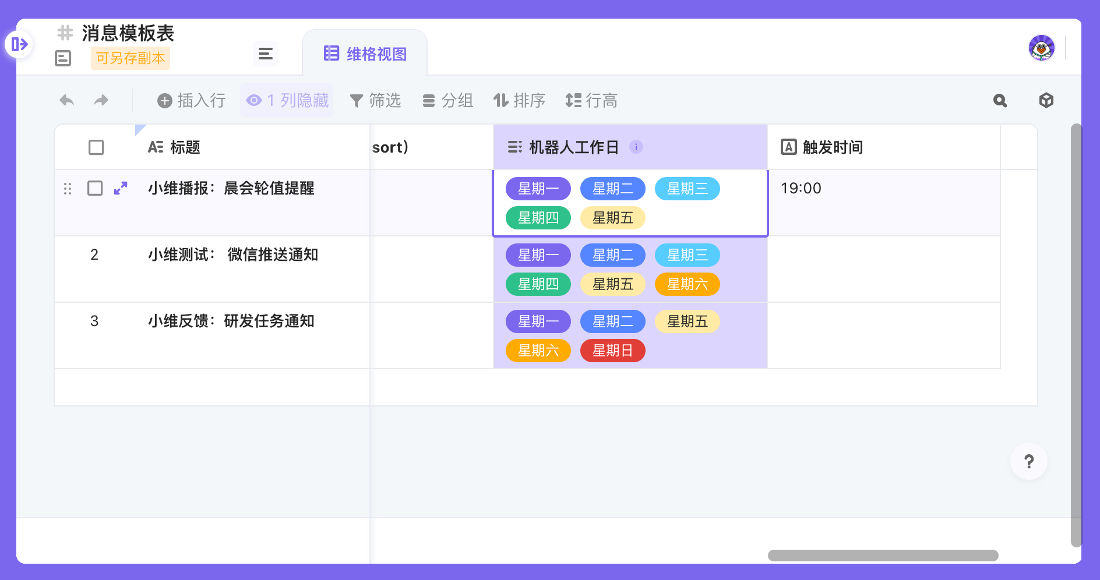Viewport: 1100px width, 580px height.
Task: Open the widget cube icon panel
Action: pos(1046,100)
